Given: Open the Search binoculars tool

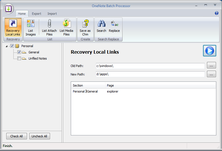Looking at the screenshot, I should pos(101,26).
